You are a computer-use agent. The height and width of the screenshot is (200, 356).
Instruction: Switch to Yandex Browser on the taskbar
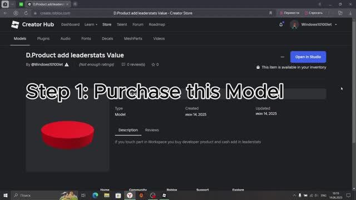click(x=130, y=195)
